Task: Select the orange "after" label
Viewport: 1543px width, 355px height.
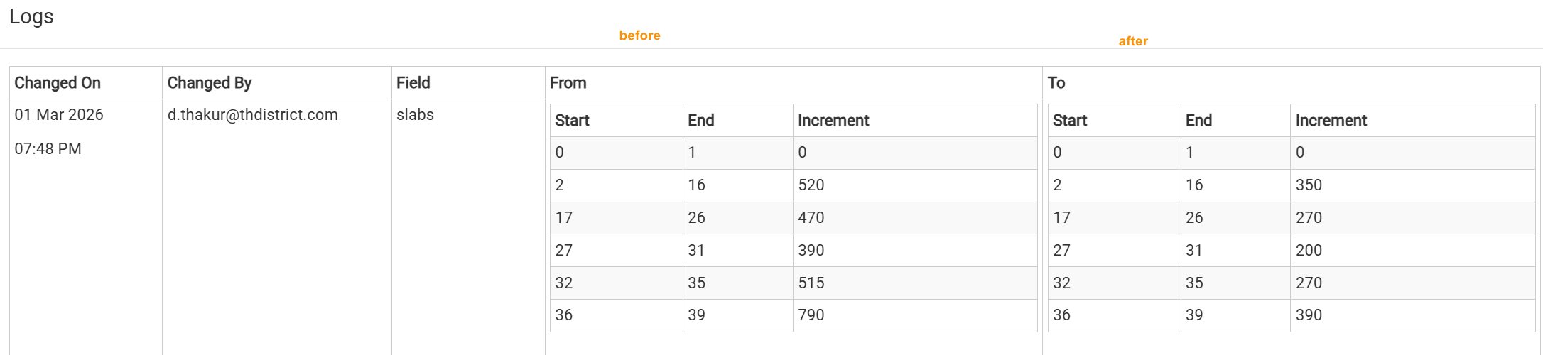Action: [1133, 41]
